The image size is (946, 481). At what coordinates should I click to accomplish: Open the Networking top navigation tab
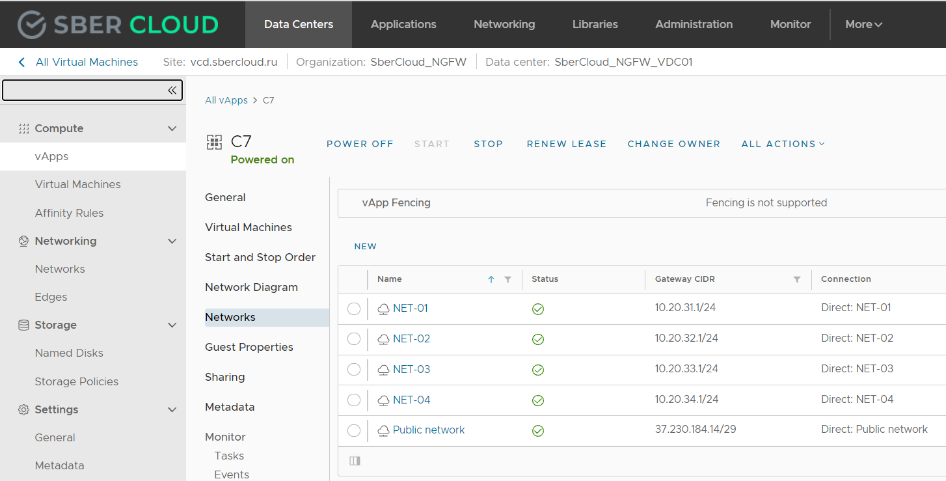tap(504, 25)
